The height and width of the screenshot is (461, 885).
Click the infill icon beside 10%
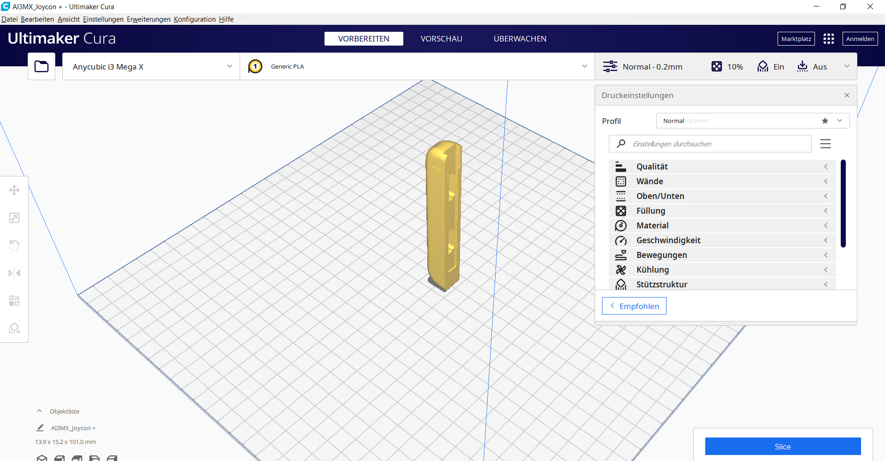(x=717, y=66)
